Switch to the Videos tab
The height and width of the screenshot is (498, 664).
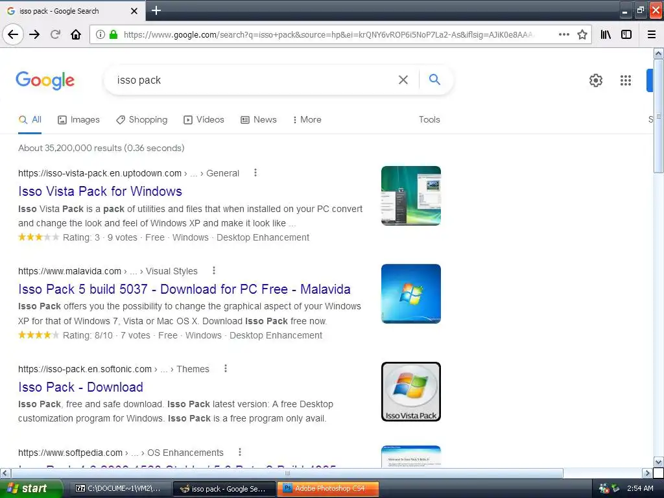pyautogui.click(x=204, y=120)
